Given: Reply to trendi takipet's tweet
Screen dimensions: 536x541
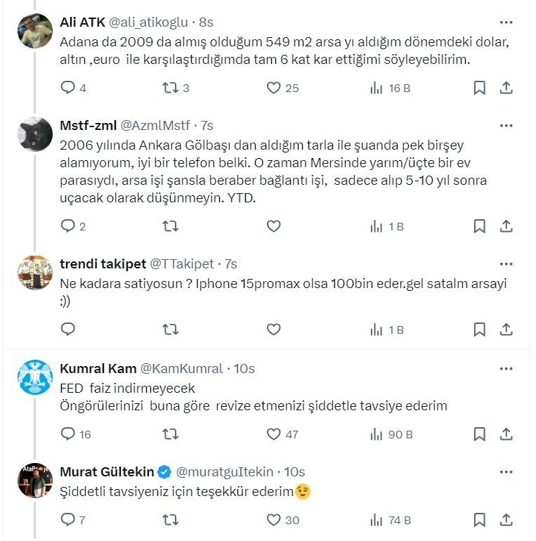Looking at the screenshot, I should (x=68, y=329).
